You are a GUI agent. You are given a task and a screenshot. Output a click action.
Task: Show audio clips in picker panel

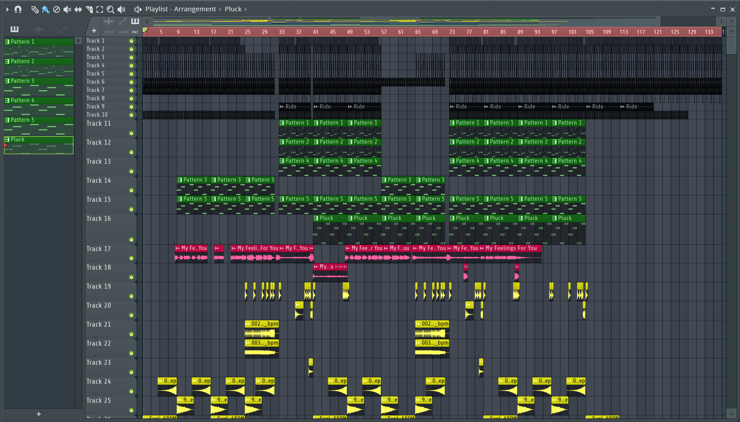39,29
